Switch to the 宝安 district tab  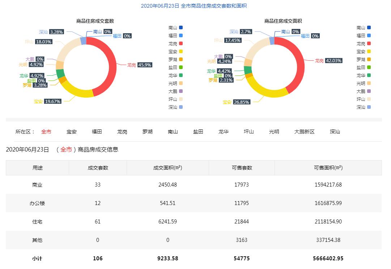72,132
